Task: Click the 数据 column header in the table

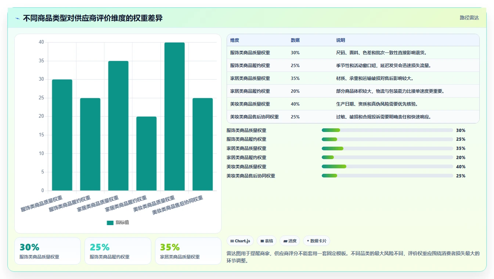Action: click(295, 40)
